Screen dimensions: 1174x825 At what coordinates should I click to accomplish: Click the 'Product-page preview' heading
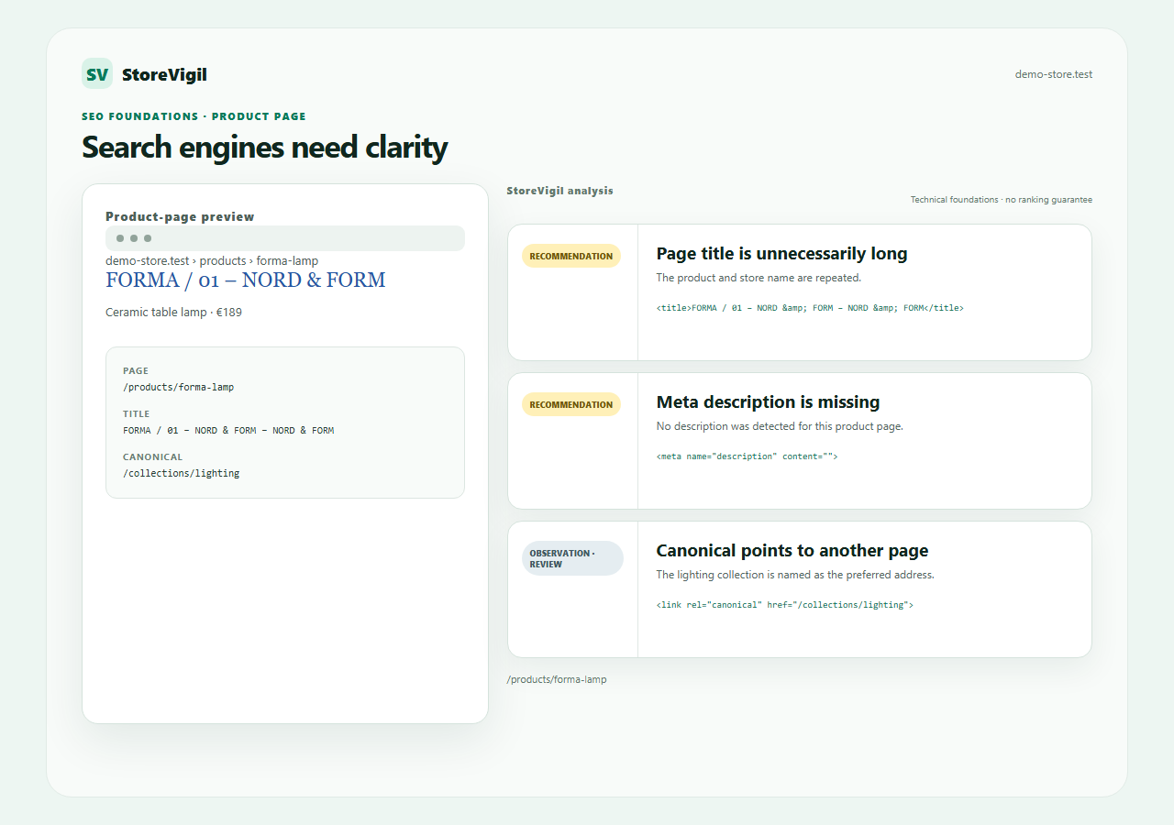[180, 216]
